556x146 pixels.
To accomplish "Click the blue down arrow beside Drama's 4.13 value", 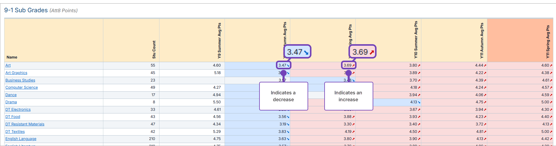I will (419, 102).
